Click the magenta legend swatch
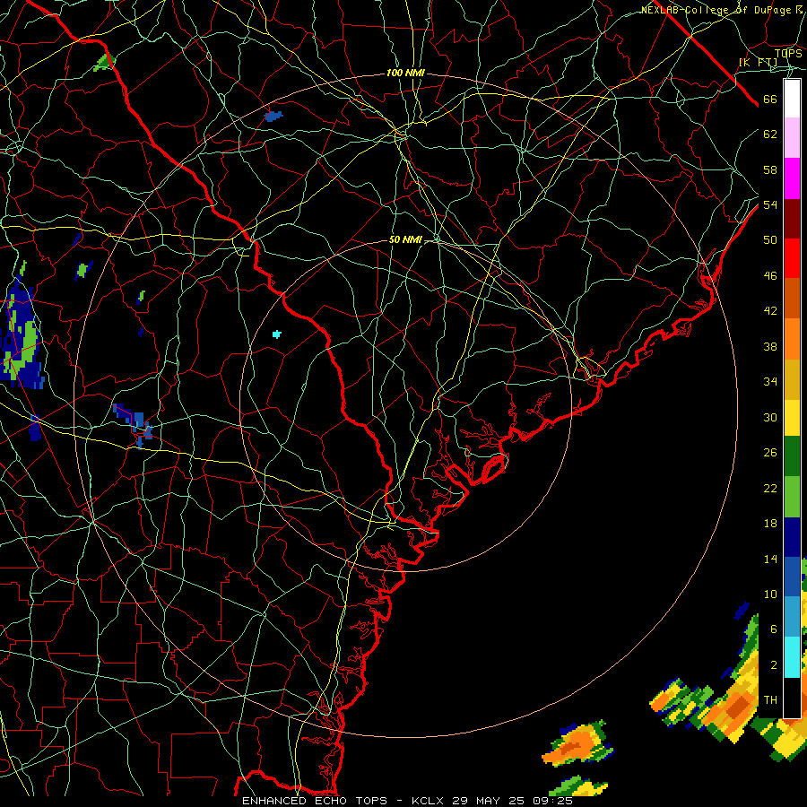The image size is (807, 807). point(792,178)
